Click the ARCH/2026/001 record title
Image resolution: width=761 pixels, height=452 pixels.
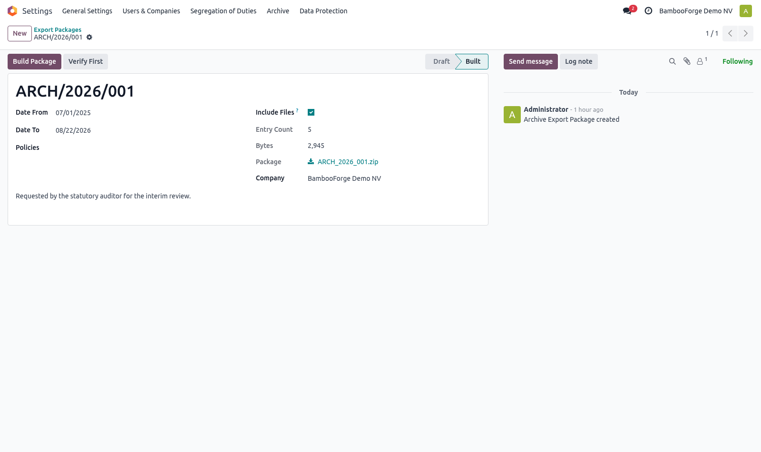[x=75, y=91]
